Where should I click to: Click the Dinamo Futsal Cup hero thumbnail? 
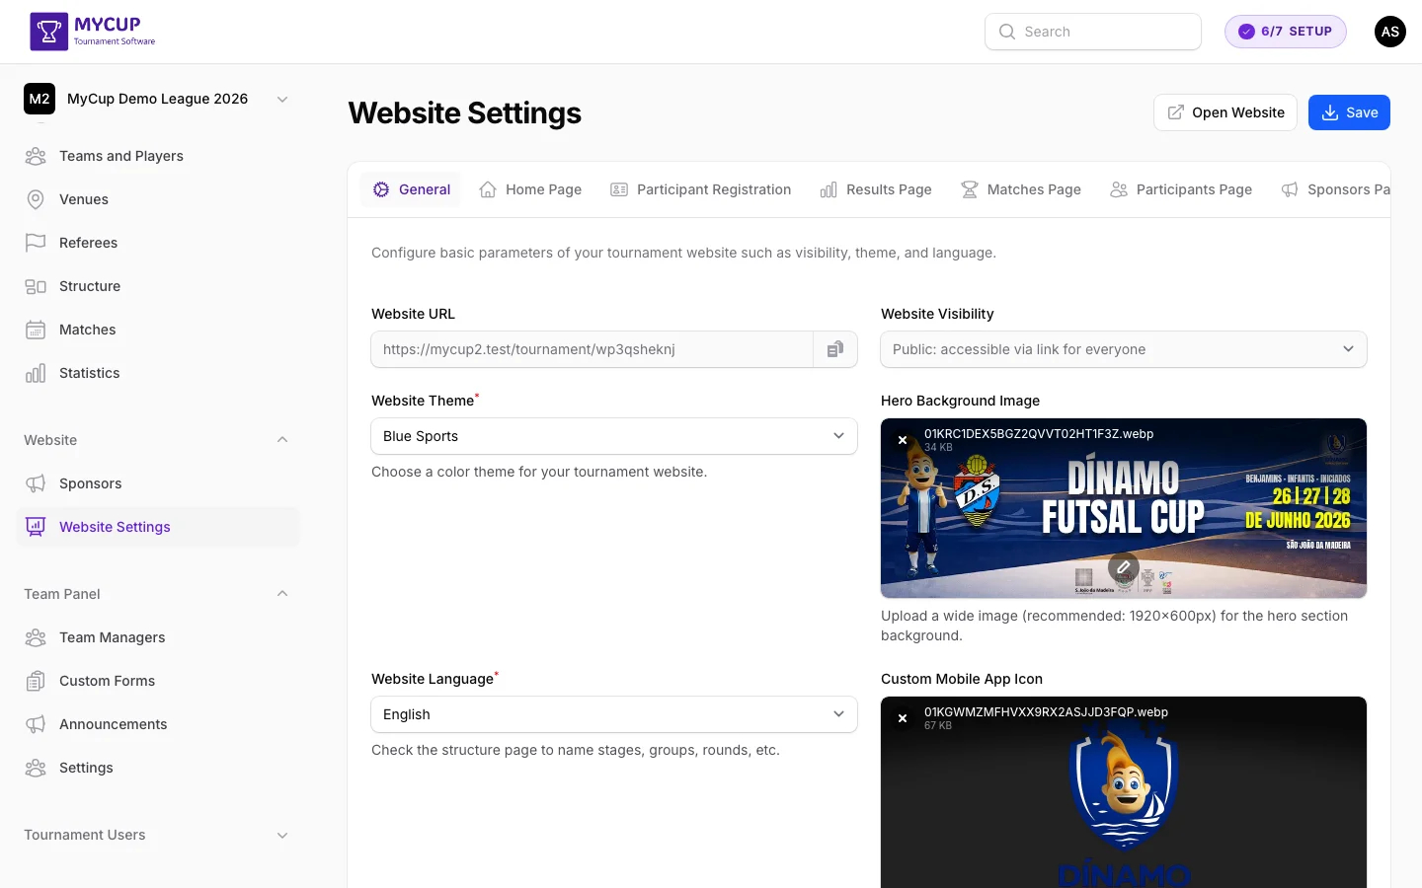[x=1124, y=508]
